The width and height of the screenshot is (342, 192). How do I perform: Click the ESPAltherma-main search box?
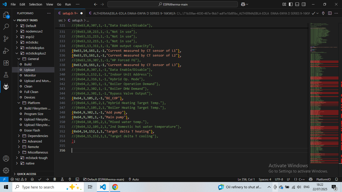[173, 4]
